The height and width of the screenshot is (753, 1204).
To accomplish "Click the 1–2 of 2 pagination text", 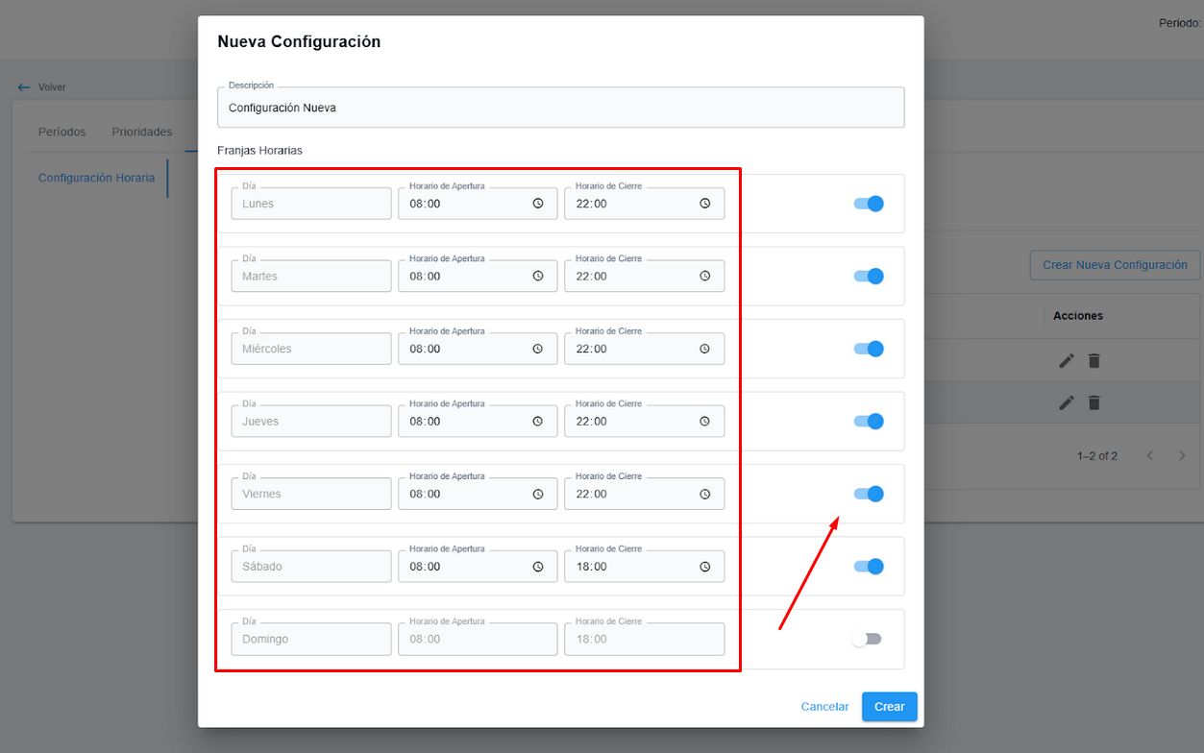I will tap(1097, 456).
